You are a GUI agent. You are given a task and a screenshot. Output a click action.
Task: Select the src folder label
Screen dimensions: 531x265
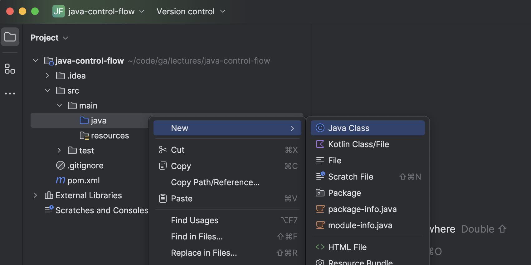point(73,91)
